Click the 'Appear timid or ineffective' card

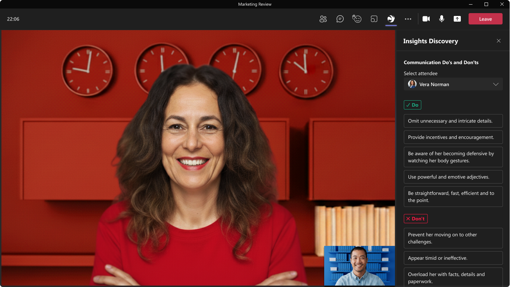pos(453,258)
